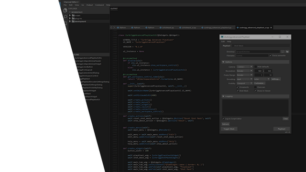The height and width of the screenshot is (172, 306).
Task: Click the Clear log button
Action: (285, 119)
